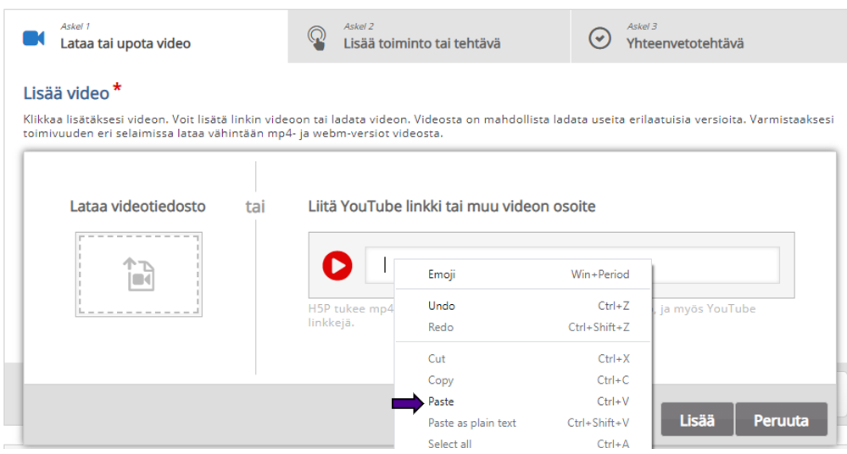Select Emoji in the context menu
This screenshot has width=847, height=454.
[x=443, y=274]
